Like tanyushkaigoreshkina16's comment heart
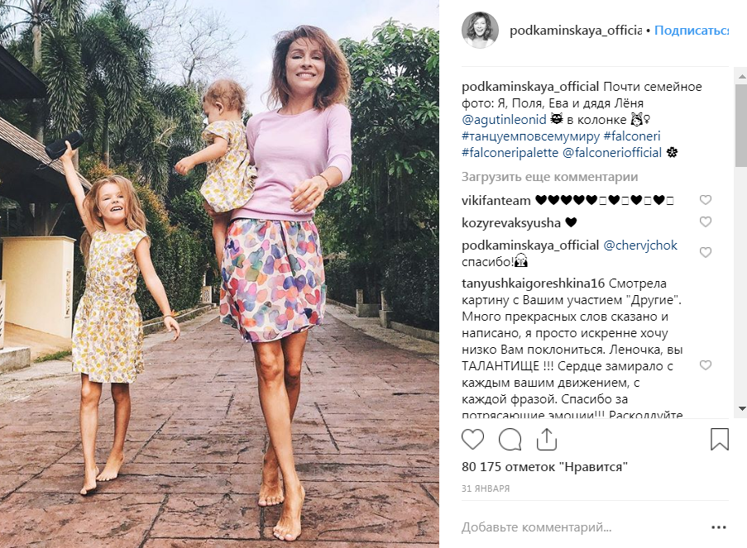 [705, 365]
